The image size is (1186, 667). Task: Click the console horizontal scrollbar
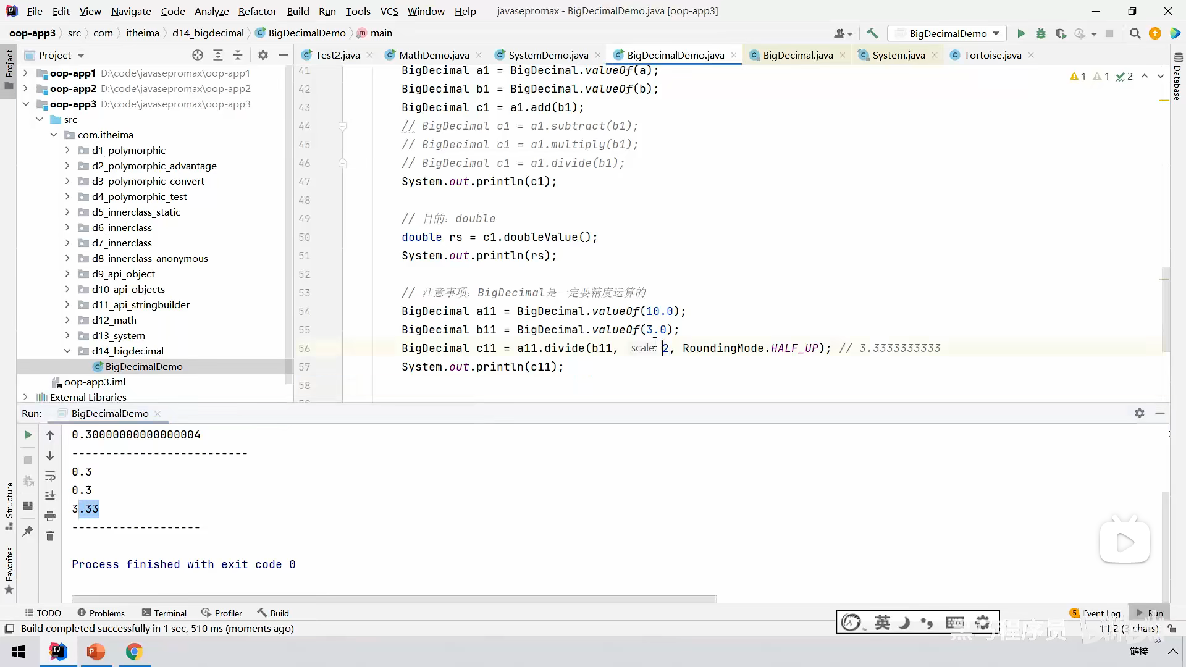pos(393,598)
